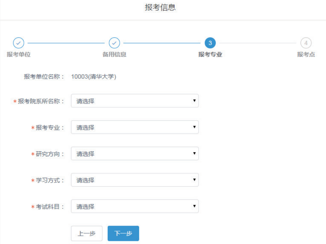The image size is (326, 244).
Task: Click the arrow on the 研究方向 select box
Action: point(194,153)
